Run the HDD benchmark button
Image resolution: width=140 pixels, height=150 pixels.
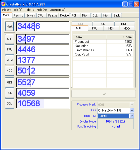pyautogui.click(x=9, y=71)
